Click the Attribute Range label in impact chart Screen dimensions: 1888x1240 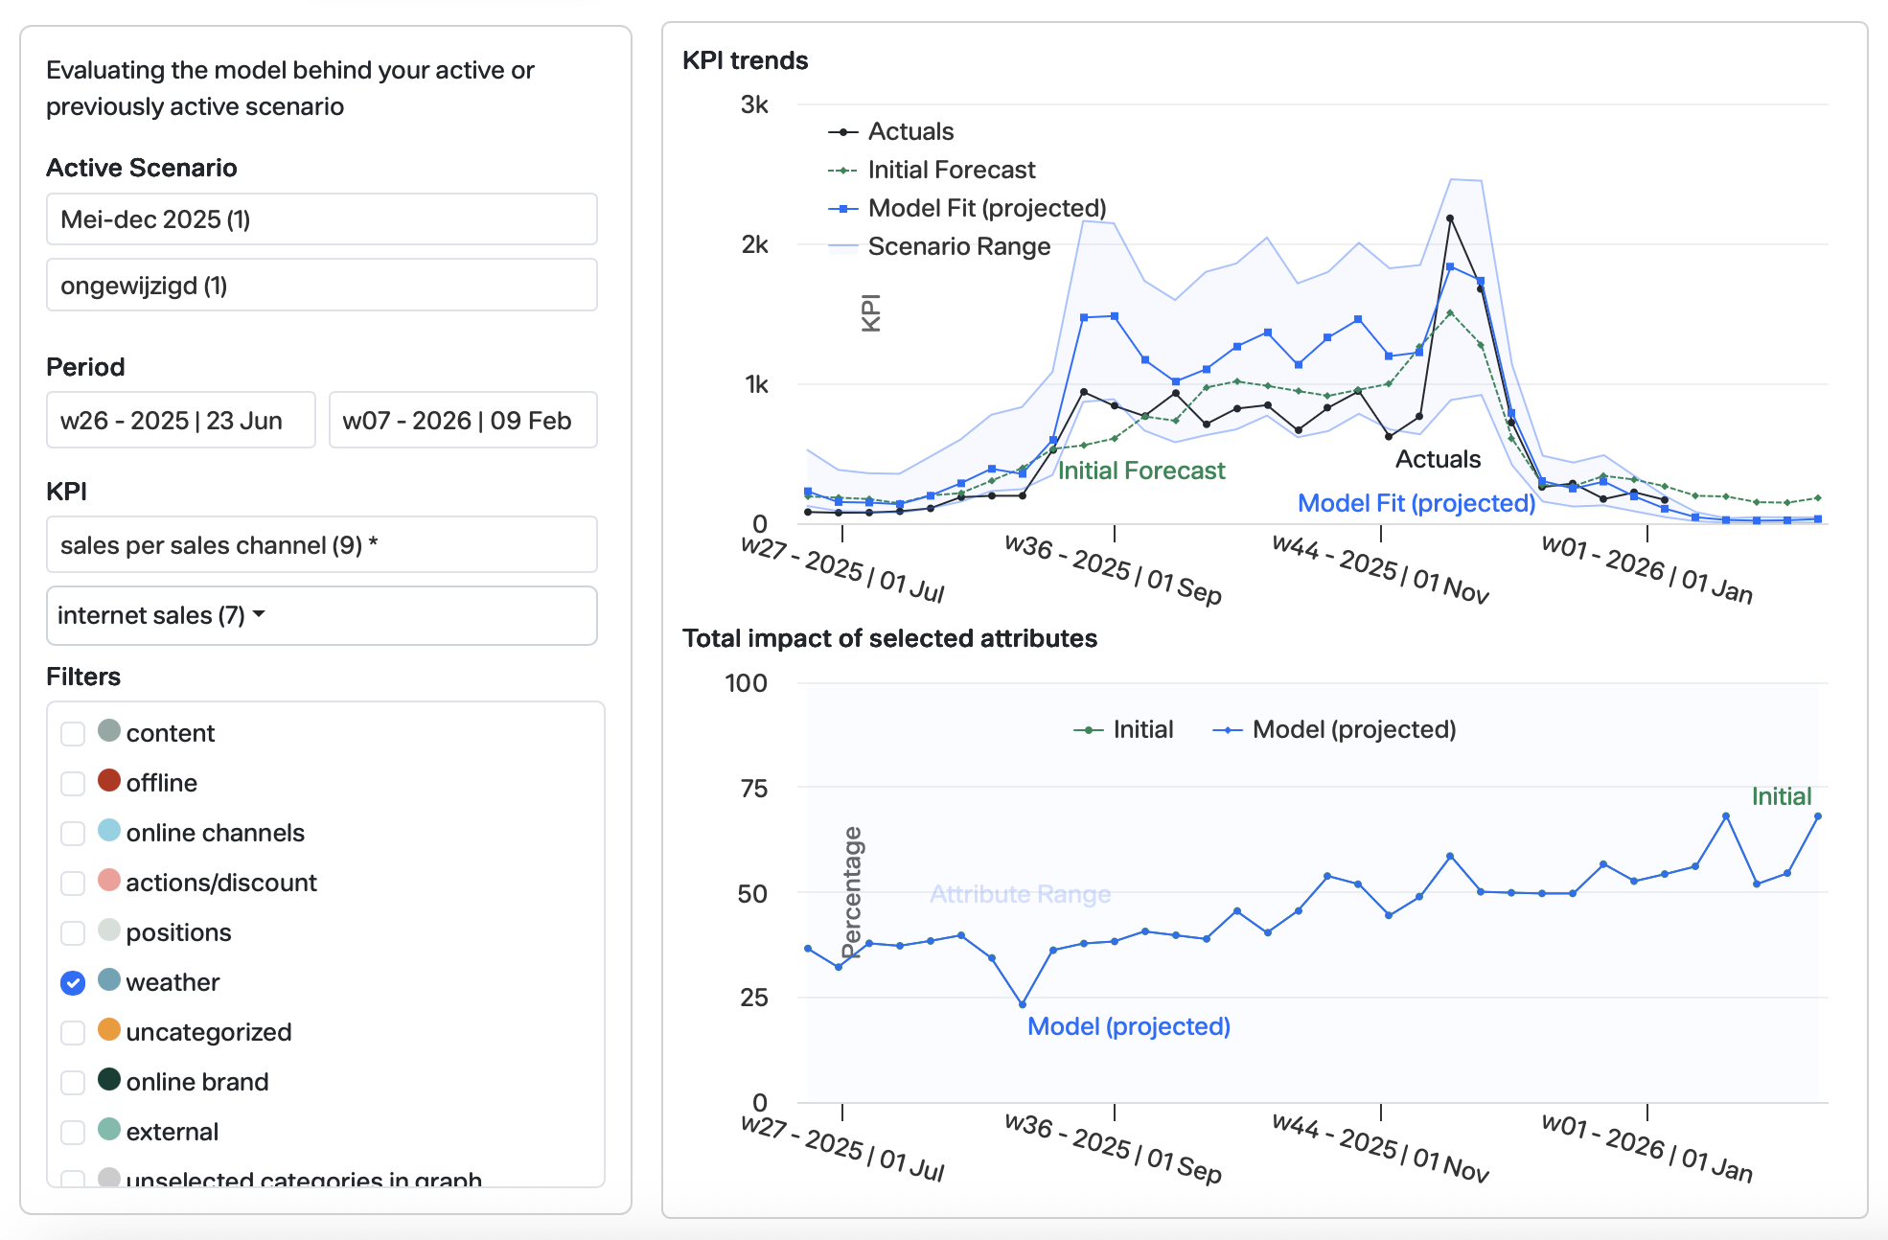[1020, 894]
